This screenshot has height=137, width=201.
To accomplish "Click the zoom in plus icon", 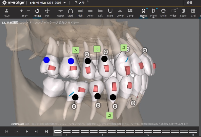I will (x=22, y=11).
